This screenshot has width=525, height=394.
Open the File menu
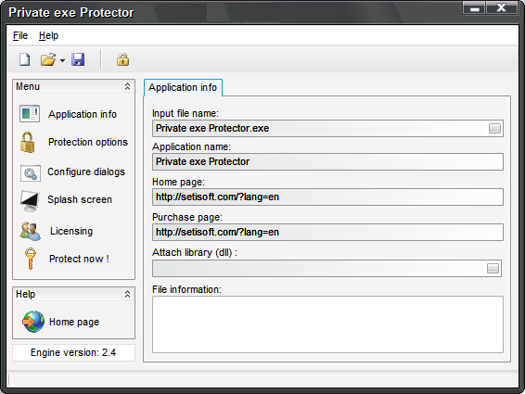(x=20, y=35)
